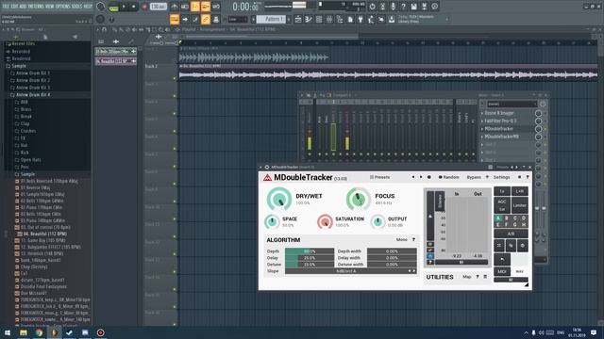
Task: Open the HELP menu
Action: 88,7
